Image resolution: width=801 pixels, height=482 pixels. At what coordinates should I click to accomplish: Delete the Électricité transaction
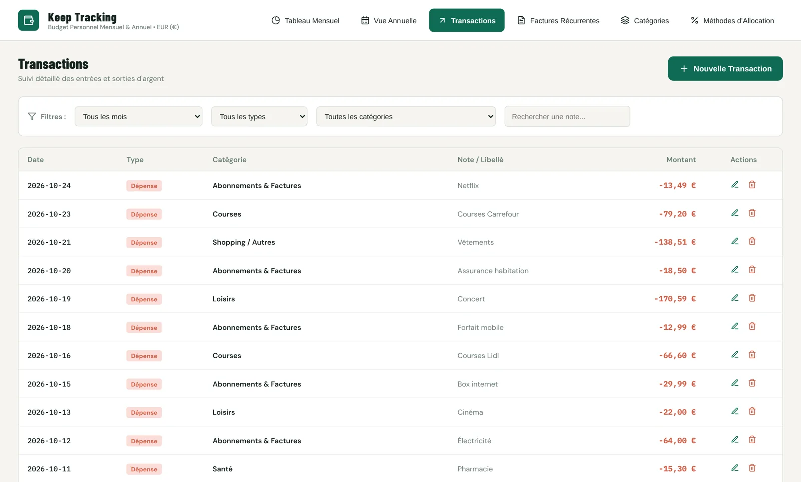[752, 440]
